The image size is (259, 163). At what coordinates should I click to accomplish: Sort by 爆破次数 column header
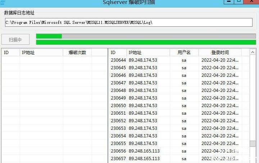(77, 53)
